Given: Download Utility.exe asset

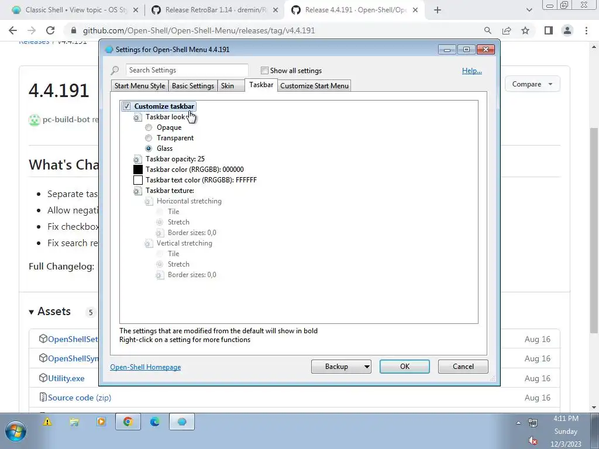Looking at the screenshot, I should coord(66,378).
